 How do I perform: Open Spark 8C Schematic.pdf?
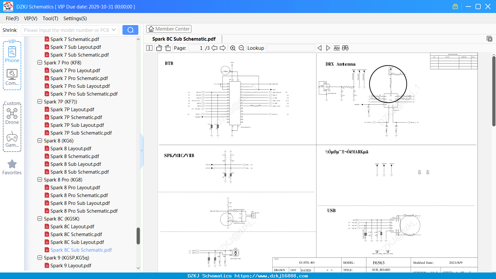point(76,234)
